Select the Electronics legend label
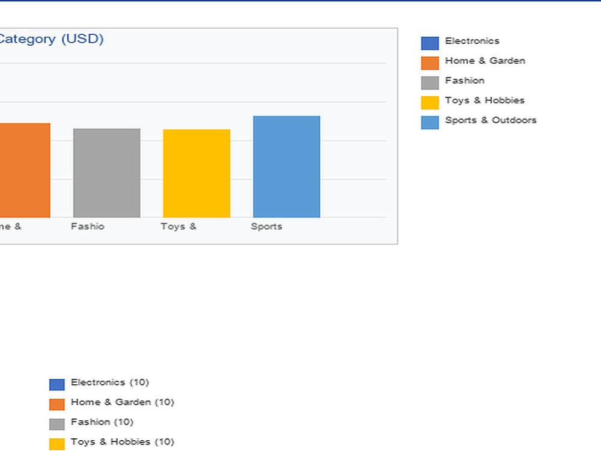 pyautogui.click(x=472, y=41)
